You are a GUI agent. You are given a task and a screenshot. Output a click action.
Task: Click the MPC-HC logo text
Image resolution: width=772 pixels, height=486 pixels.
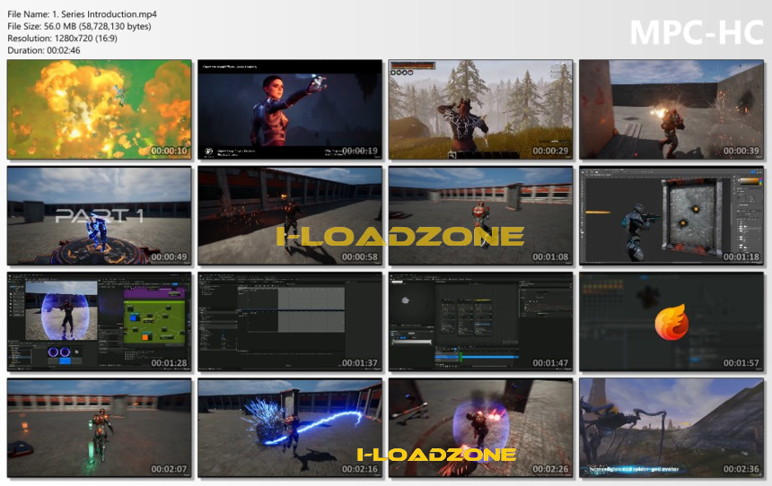697,32
